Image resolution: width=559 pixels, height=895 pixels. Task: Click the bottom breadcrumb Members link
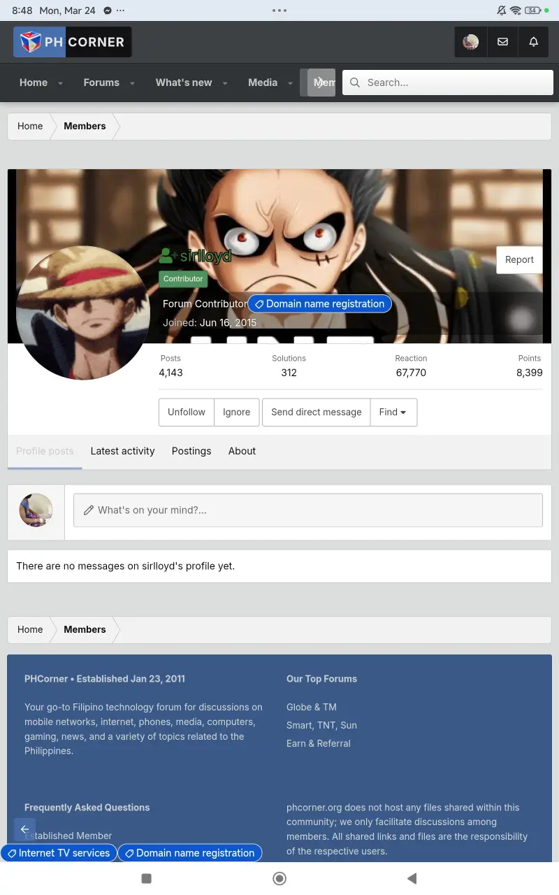pos(85,629)
